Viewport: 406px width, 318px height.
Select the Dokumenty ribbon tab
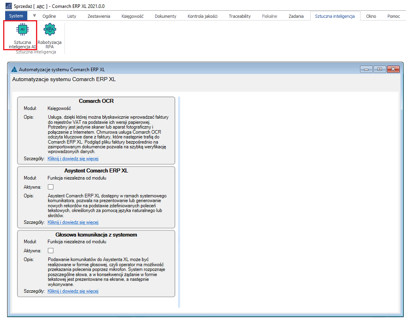165,16
